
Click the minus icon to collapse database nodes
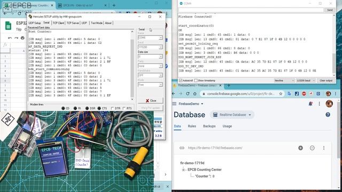312,148
